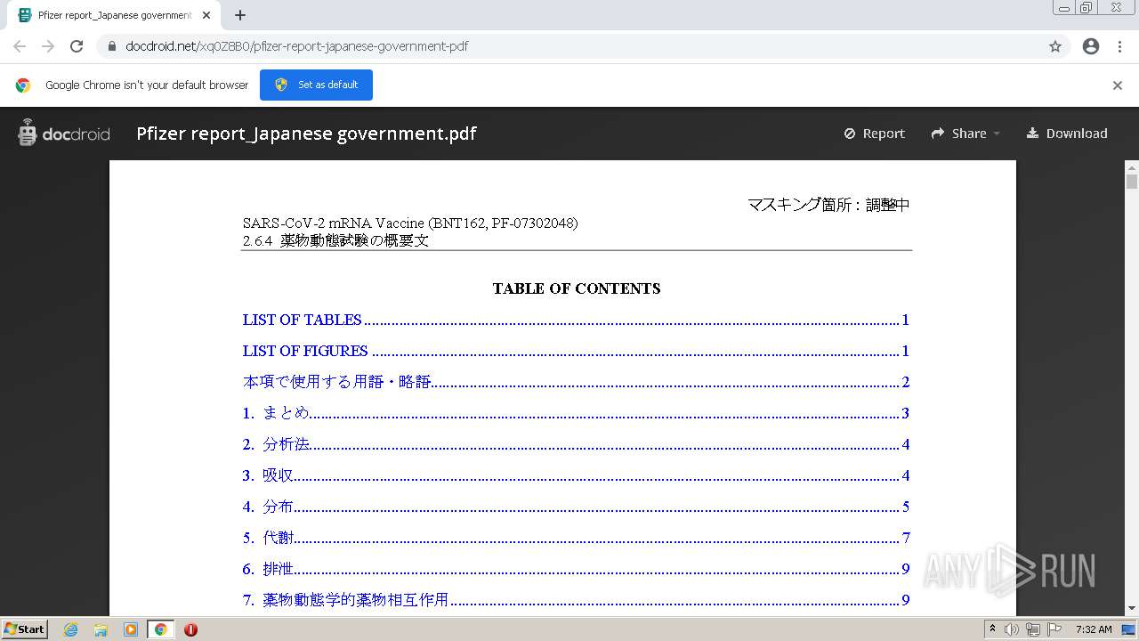The height and width of the screenshot is (641, 1139).
Task: Open the media player taskbar icon
Action: (131, 629)
